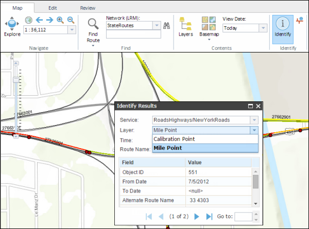Click the zoom in magnifier icon
This screenshot has width=309, height=229.
click(x=60, y=20)
